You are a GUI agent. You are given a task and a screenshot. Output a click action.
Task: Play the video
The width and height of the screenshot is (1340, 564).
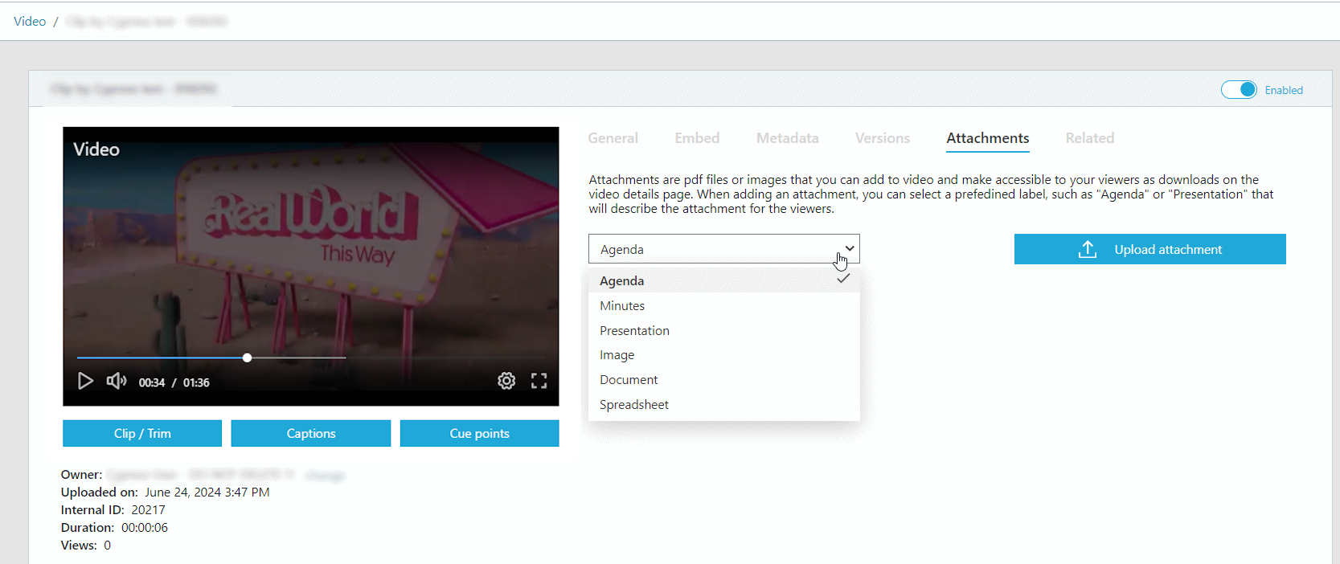(85, 381)
